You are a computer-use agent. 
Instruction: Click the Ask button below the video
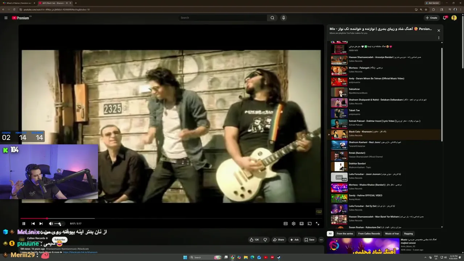pos(294,240)
